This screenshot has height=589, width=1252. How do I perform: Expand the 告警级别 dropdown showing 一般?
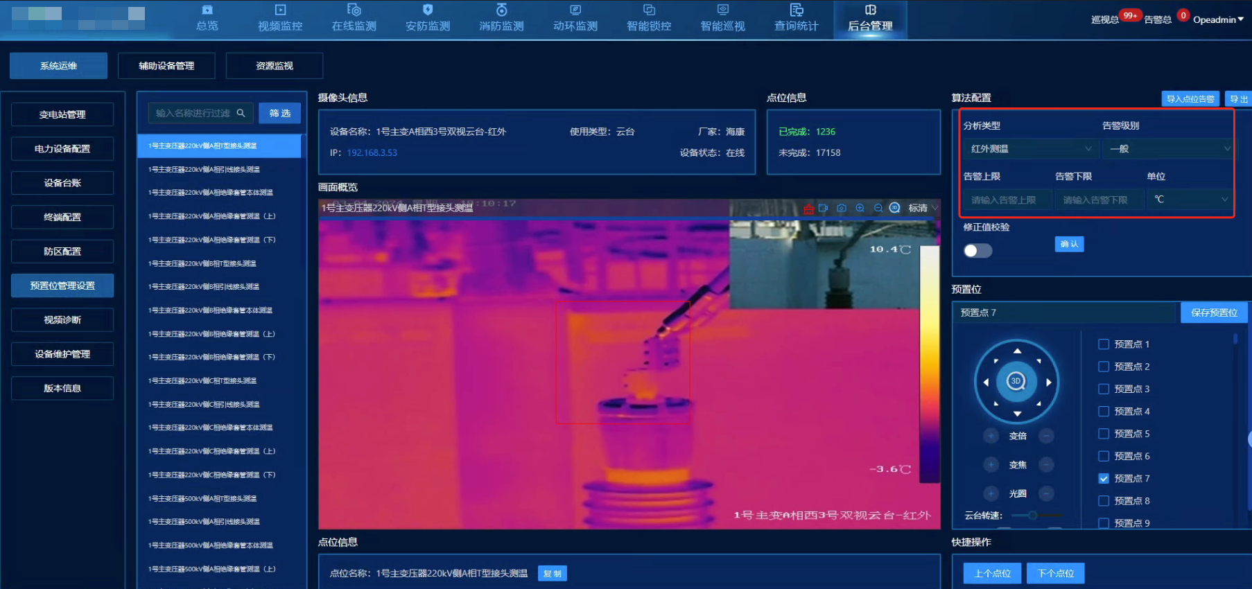tap(1168, 149)
